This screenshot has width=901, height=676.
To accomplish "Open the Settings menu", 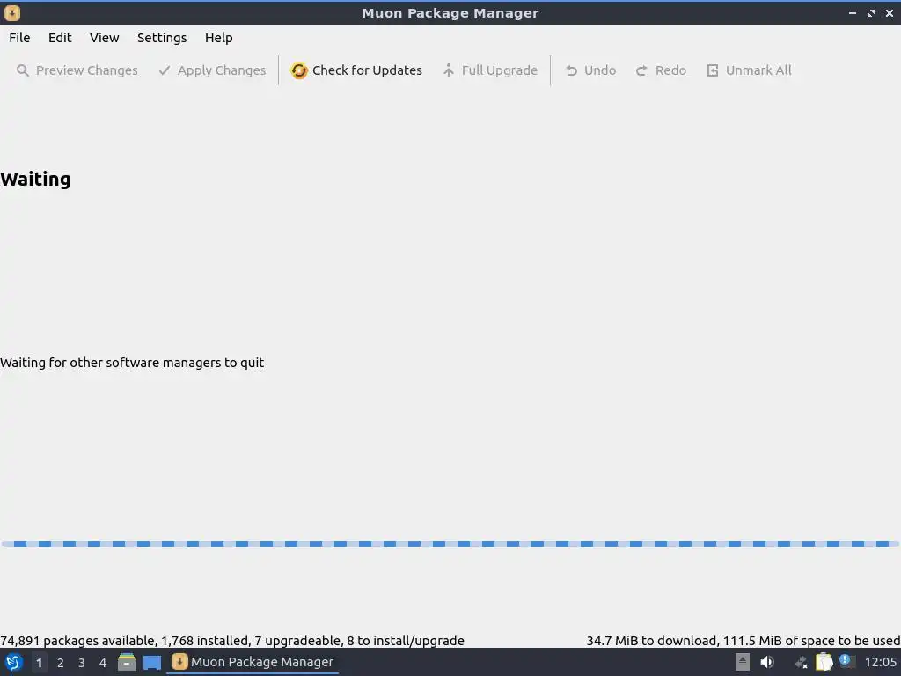I will (x=162, y=38).
